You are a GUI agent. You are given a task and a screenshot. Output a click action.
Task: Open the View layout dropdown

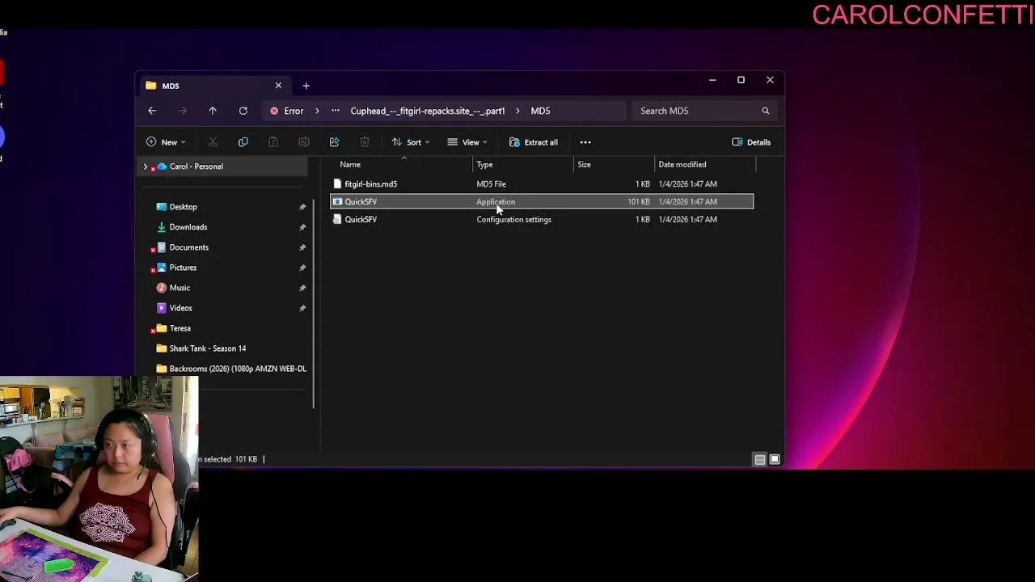[x=467, y=142]
